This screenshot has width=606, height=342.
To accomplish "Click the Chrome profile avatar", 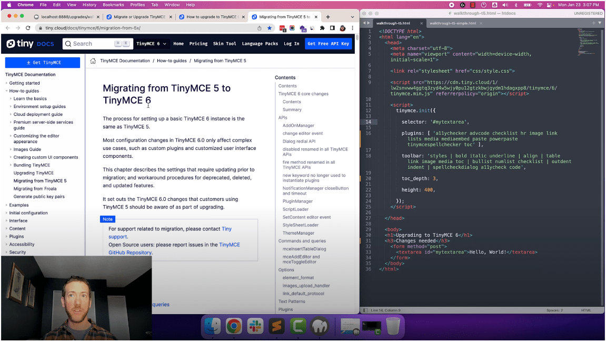I will [342, 28].
